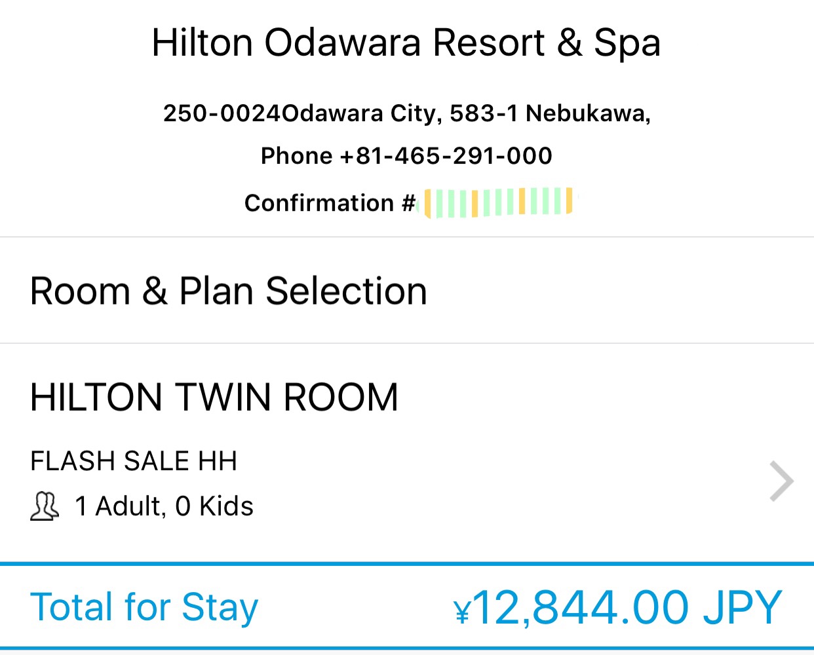Select the Room & Plan Selection header
This screenshot has width=814, height=655.
coord(229,291)
